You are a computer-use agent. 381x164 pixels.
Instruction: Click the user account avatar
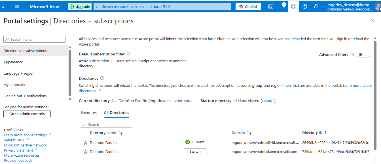click(x=378, y=7)
